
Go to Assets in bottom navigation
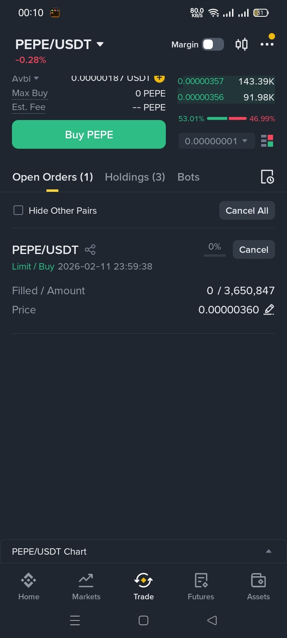click(x=258, y=586)
